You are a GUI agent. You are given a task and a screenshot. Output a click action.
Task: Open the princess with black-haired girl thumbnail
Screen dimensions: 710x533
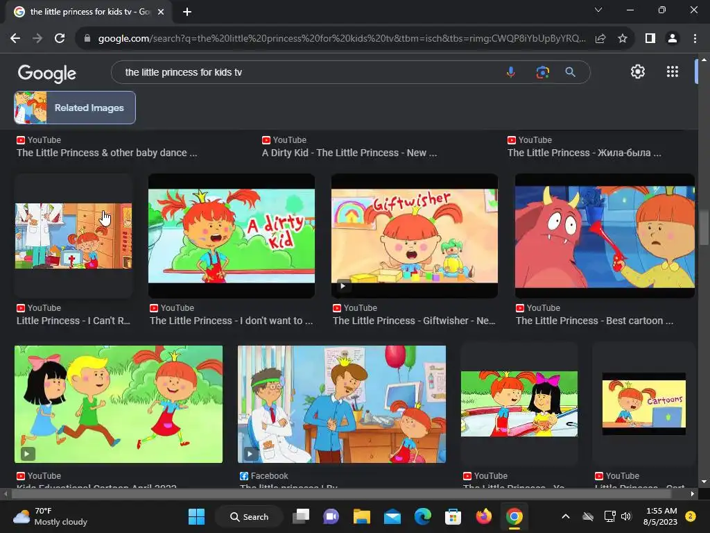519,404
